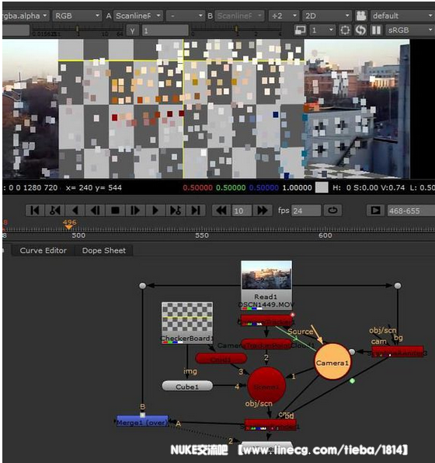
Task: Play the sequence backward
Action: click(x=75, y=211)
